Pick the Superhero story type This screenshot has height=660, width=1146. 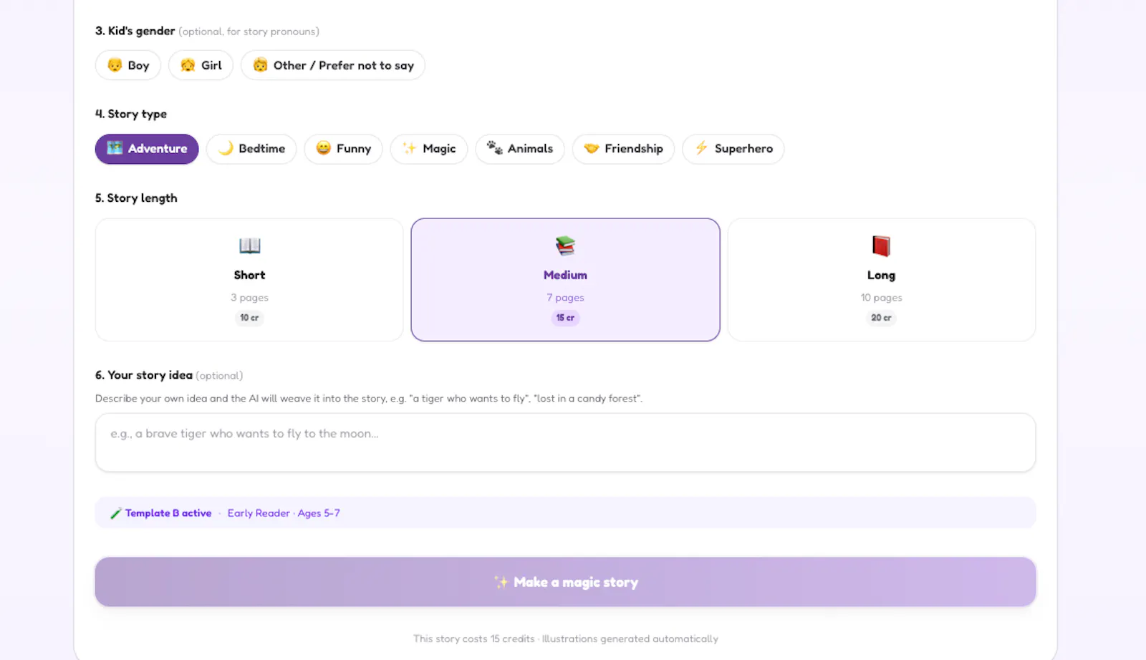[733, 149]
